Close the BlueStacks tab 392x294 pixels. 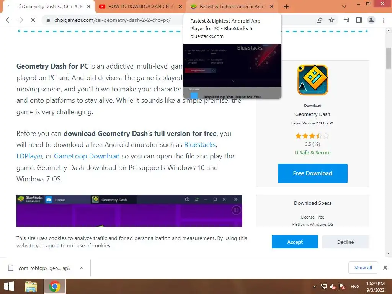272,7
